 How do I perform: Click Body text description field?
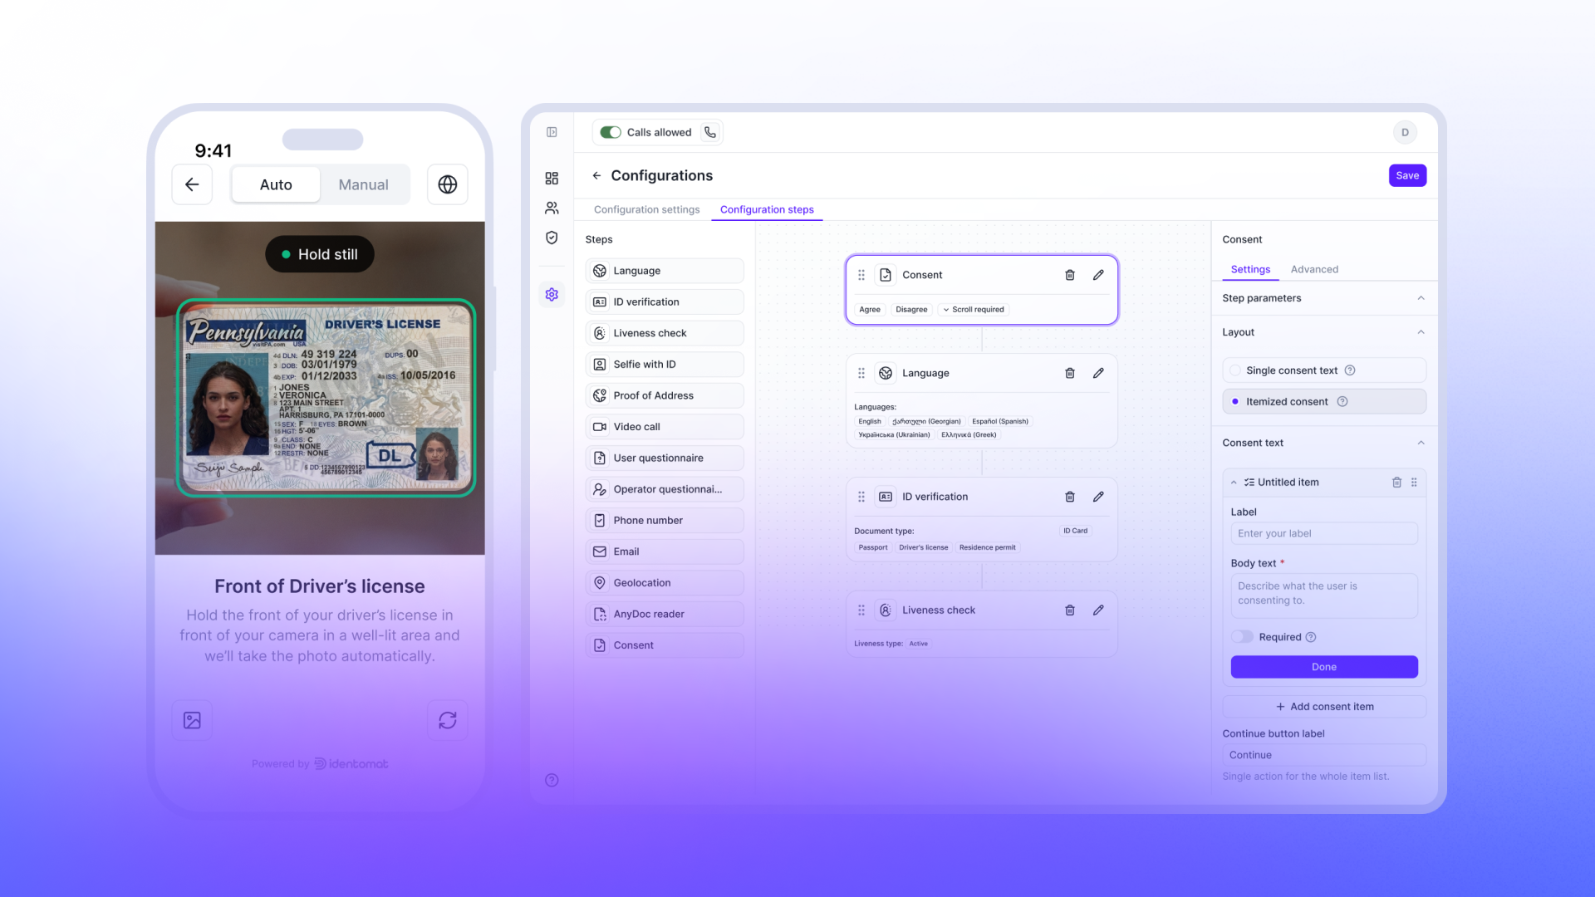[1324, 596]
